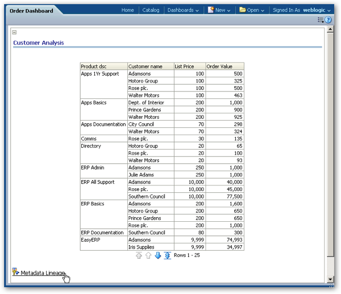Open the weblogic user dropdown
Image resolution: width=341 pixels, height=294 pixels.
tap(317, 10)
